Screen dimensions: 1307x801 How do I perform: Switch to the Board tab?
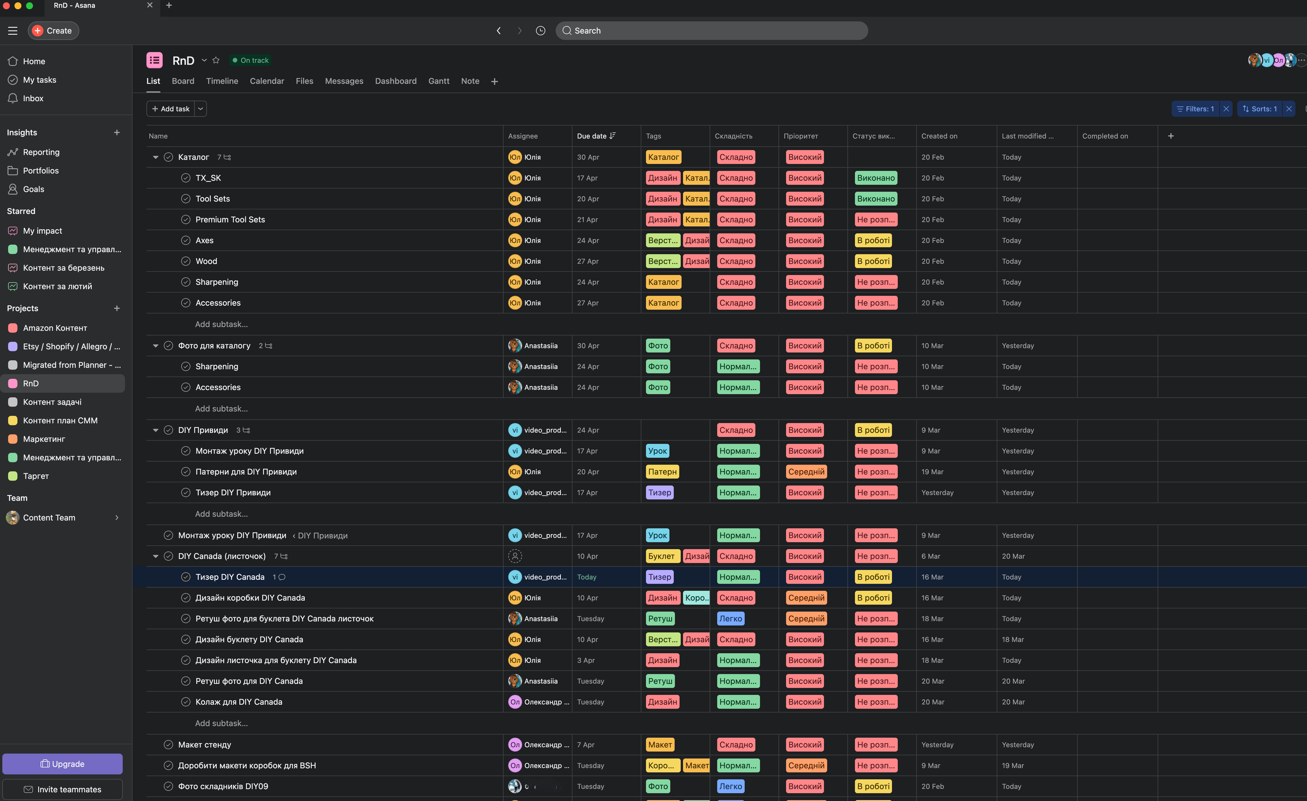(x=183, y=81)
